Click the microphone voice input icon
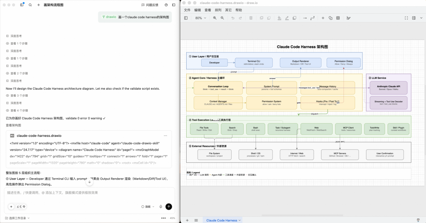The width and height of the screenshot is (426, 223). pyautogui.click(x=161, y=207)
